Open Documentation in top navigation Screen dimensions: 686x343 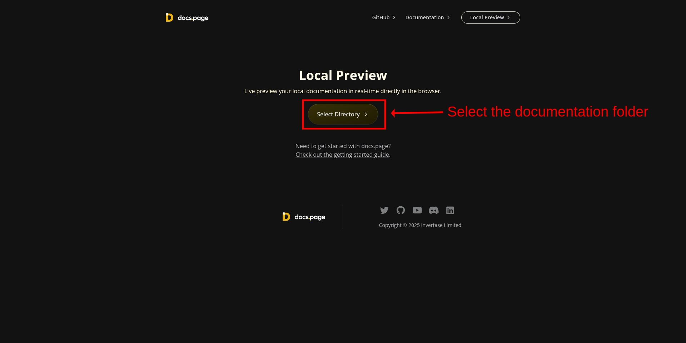pos(427,17)
